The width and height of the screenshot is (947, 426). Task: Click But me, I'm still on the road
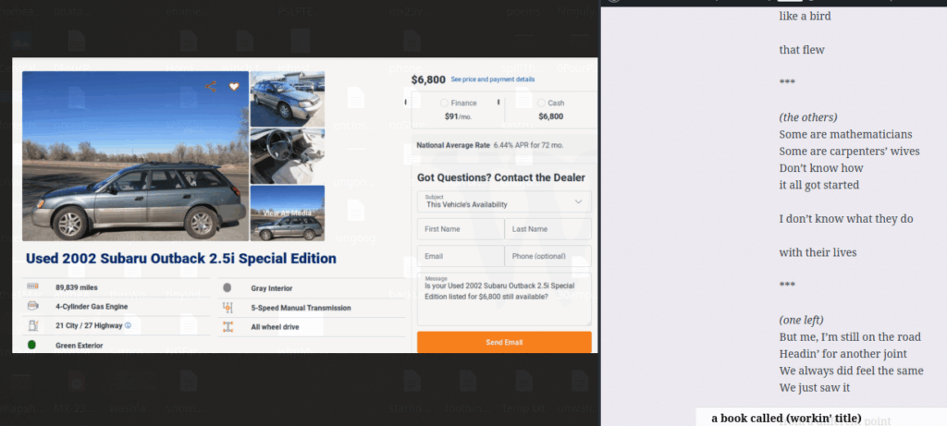click(x=850, y=336)
